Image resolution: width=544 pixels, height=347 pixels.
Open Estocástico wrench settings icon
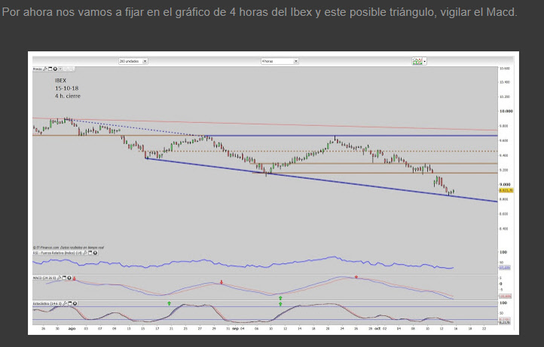pos(65,303)
